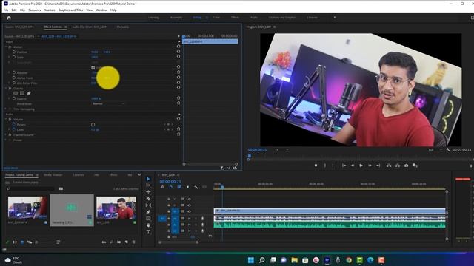This screenshot has height=266, width=474.
Task: Select the Slip tool
Action: coord(148,205)
